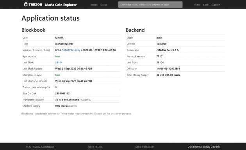Open the Maria Coin Explorer home link
The width and height of the screenshot is (246, 150).
coord(61,5)
